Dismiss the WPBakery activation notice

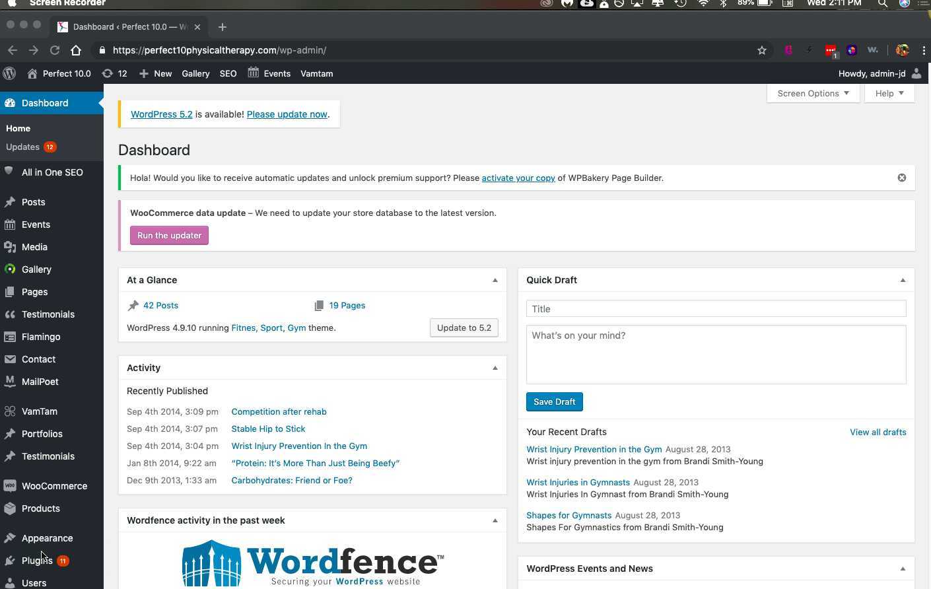901,178
